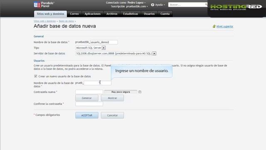This screenshot has height=150, width=266.
Task: Click the Parallels Panel logo
Action: coord(44,5)
